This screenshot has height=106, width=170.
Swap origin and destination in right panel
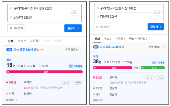pos(157,13)
